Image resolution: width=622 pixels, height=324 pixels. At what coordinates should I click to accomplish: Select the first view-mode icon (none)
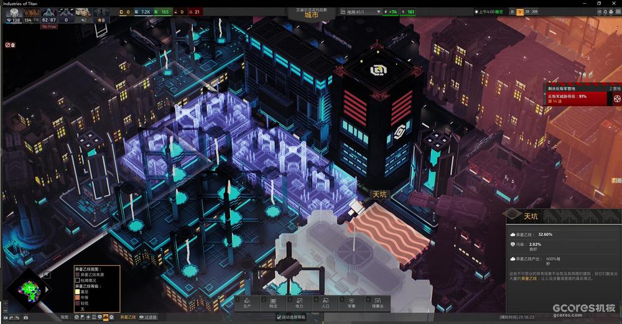pyautogui.click(x=77, y=317)
